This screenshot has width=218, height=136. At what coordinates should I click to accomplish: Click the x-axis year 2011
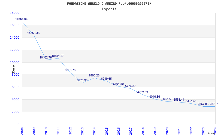(58, 131)
